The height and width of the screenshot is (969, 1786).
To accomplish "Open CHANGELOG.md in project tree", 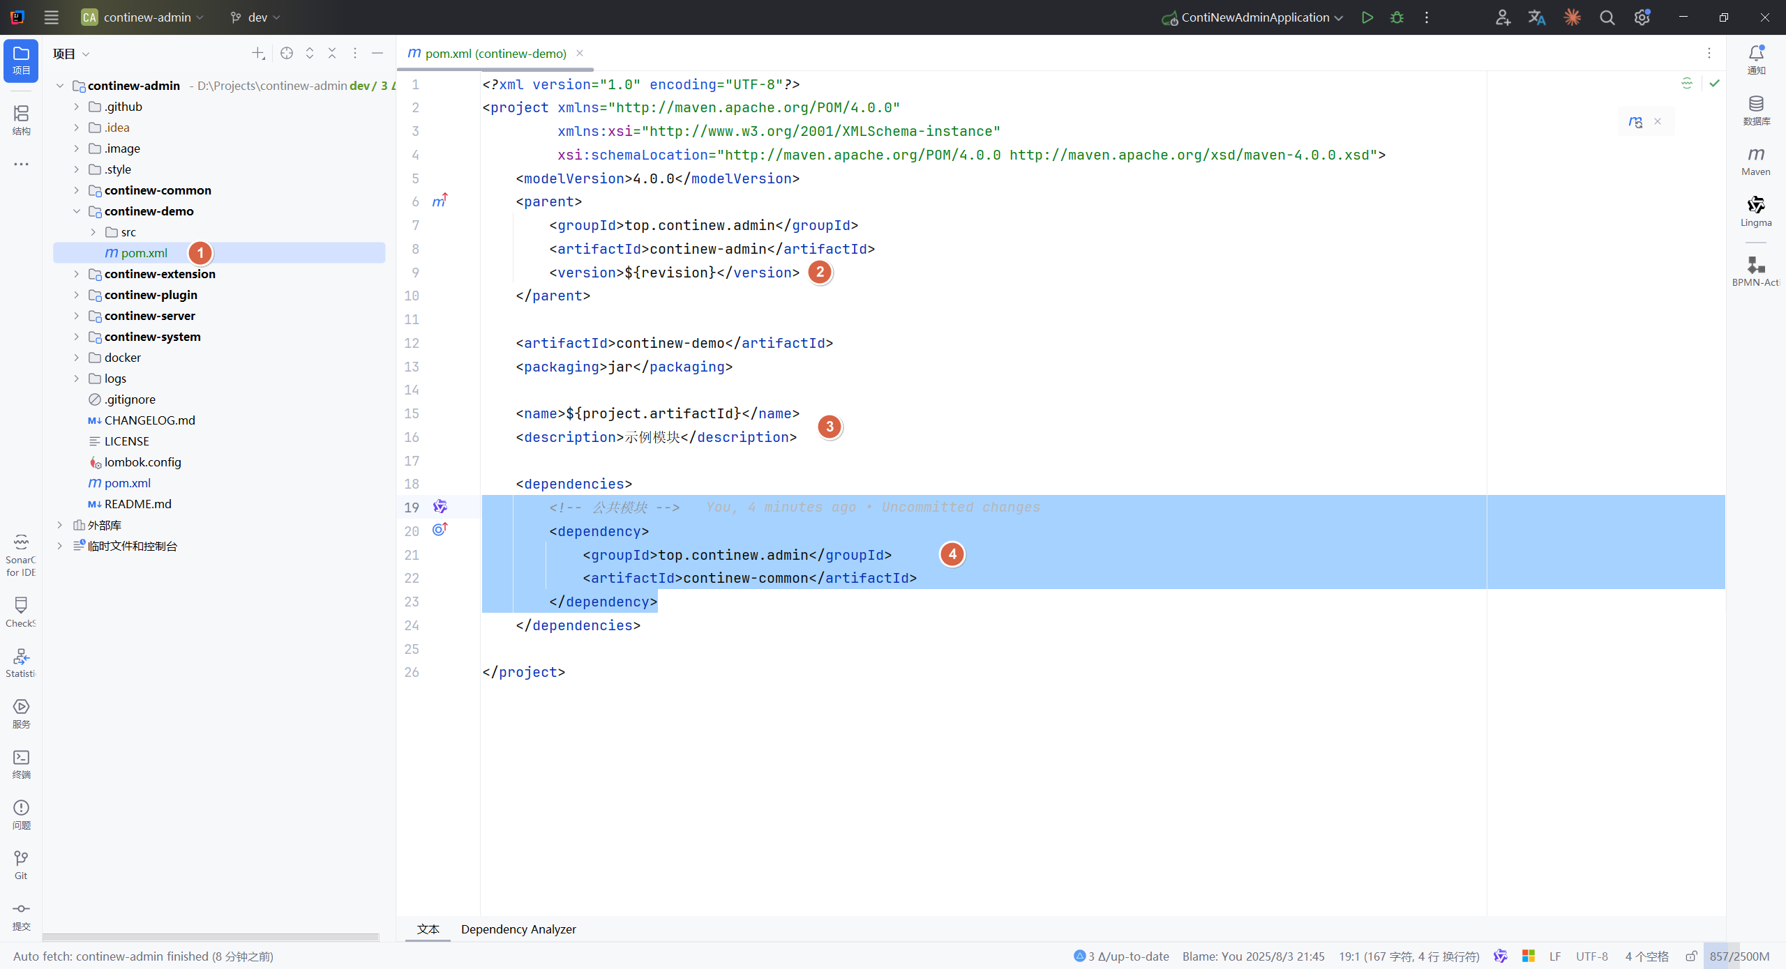I will [x=150, y=420].
